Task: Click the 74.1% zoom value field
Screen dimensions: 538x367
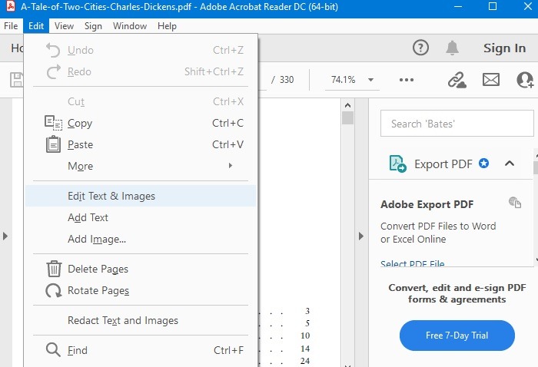Action: 344,80
